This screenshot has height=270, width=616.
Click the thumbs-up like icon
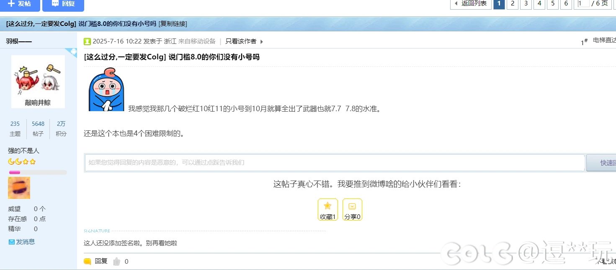pos(117,262)
